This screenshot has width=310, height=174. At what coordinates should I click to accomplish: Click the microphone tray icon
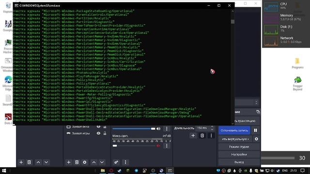click(x=251, y=171)
